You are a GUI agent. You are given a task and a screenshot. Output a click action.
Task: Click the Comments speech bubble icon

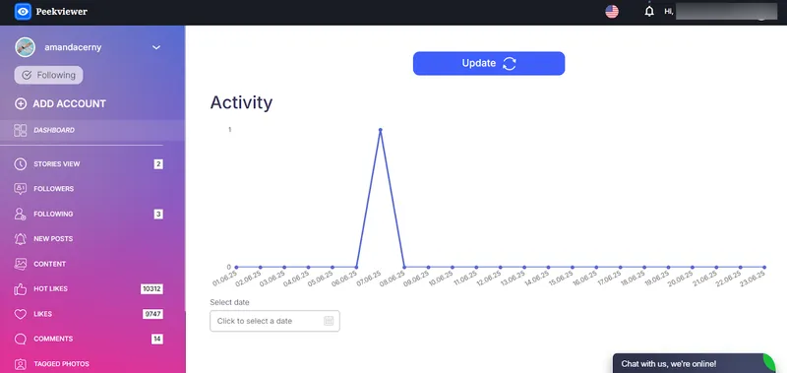point(20,339)
